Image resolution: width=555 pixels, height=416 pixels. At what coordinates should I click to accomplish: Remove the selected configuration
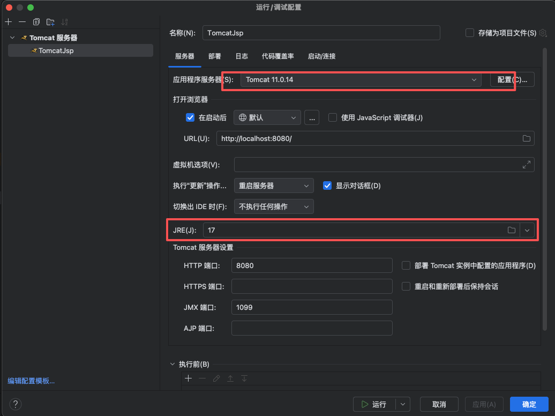pyautogui.click(x=22, y=22)
